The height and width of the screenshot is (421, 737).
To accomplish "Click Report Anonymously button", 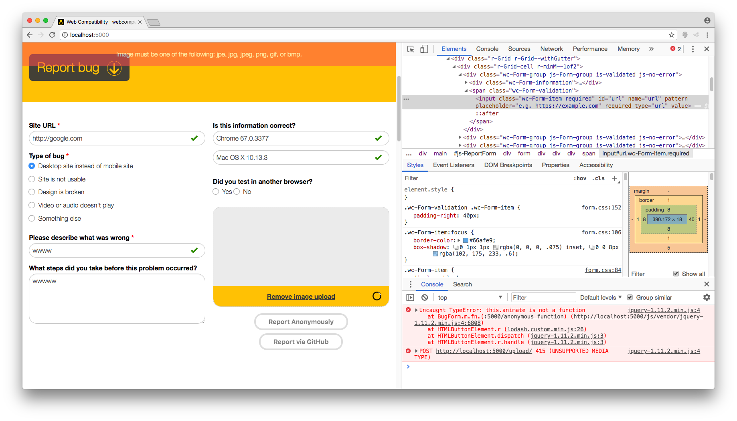I will [x=301, y=322].
